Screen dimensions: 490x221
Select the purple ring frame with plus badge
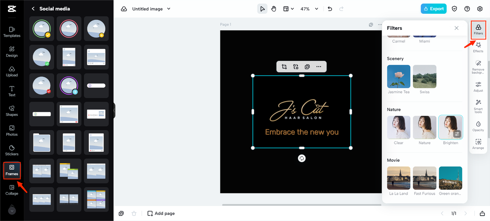point(69,86)
